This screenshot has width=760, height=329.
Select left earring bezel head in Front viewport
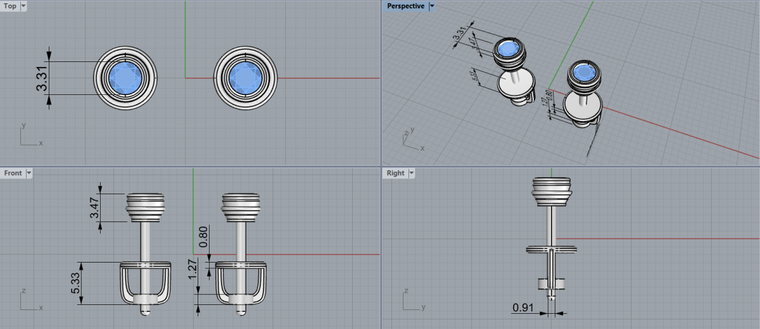coord(146,206)
